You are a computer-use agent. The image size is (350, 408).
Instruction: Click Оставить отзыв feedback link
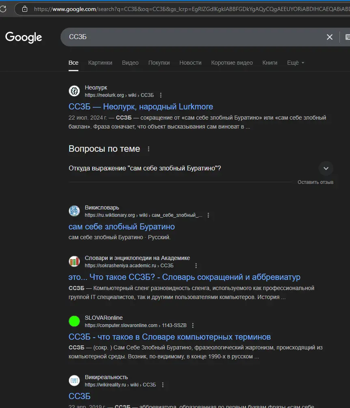tap(315, 182)
